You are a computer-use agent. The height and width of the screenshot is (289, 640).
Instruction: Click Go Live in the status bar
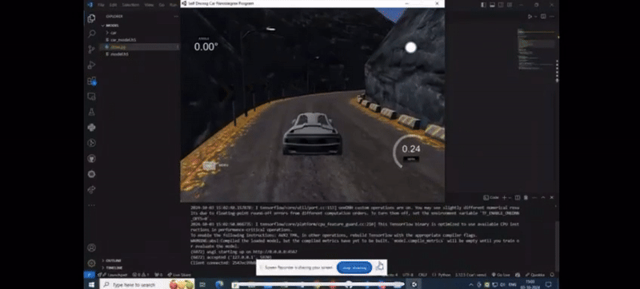click(x=501, y=275)
